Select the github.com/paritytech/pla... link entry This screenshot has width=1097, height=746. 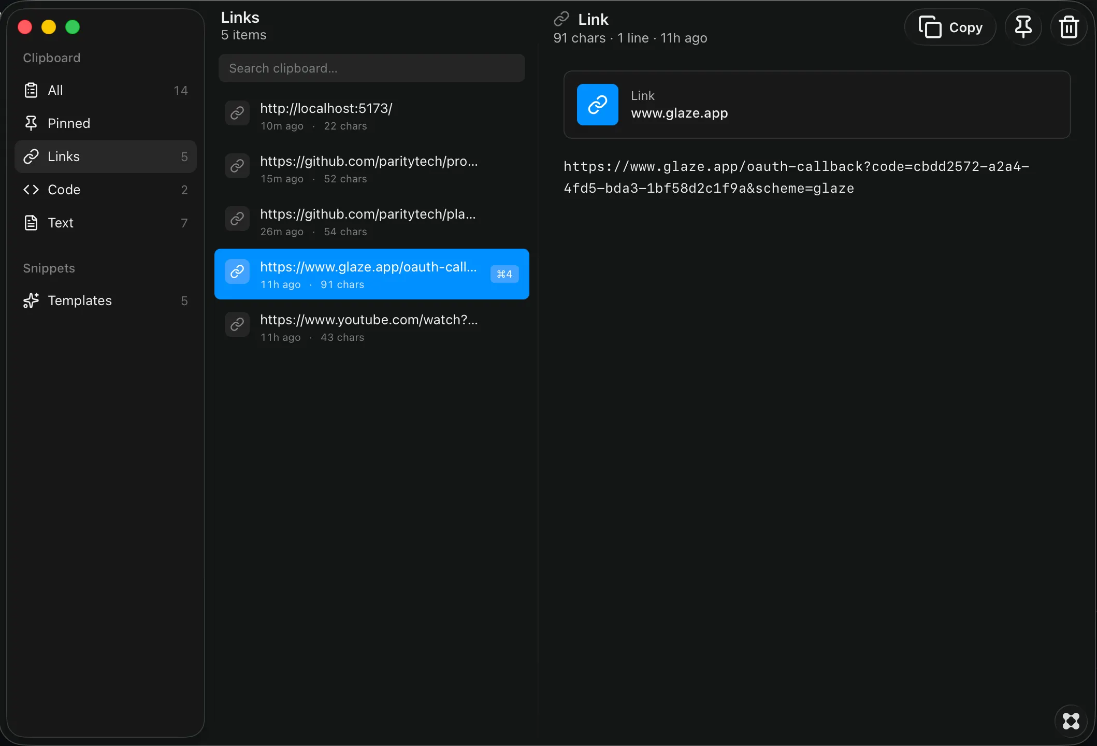coord(372,222)
